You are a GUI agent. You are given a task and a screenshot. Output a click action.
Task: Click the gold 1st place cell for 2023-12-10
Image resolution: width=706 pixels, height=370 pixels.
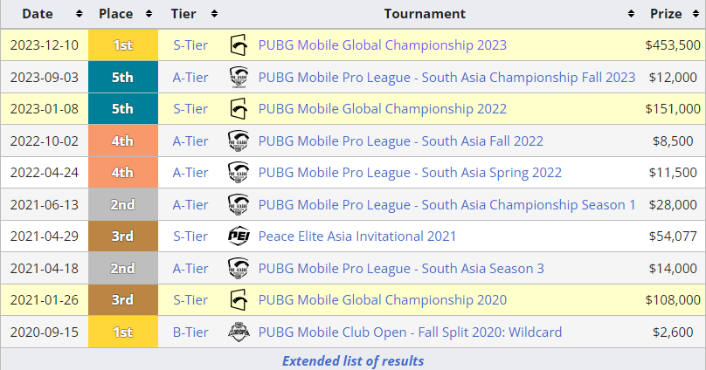123,45
